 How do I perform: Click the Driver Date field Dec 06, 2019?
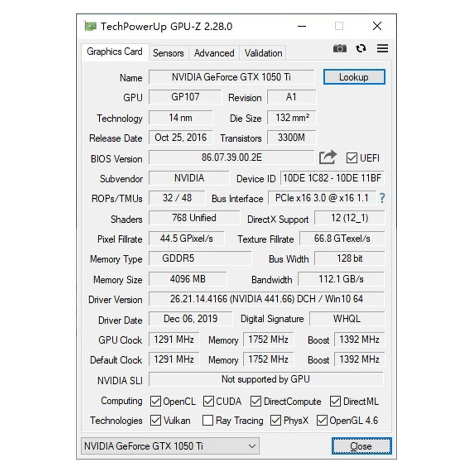pos(191,319)
